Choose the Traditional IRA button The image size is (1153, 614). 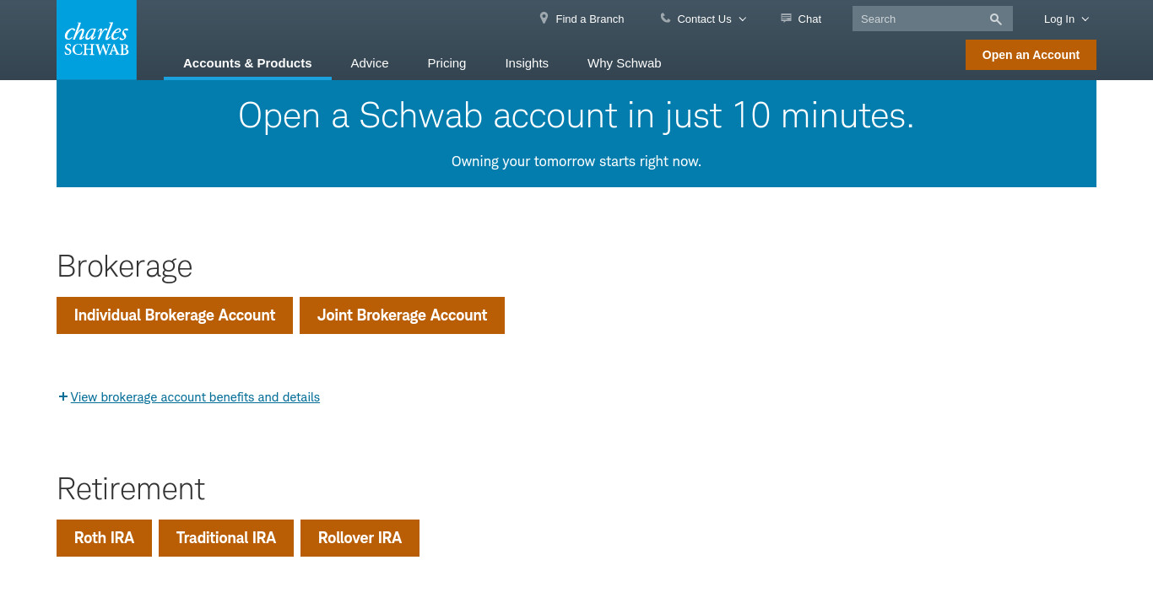226,538
